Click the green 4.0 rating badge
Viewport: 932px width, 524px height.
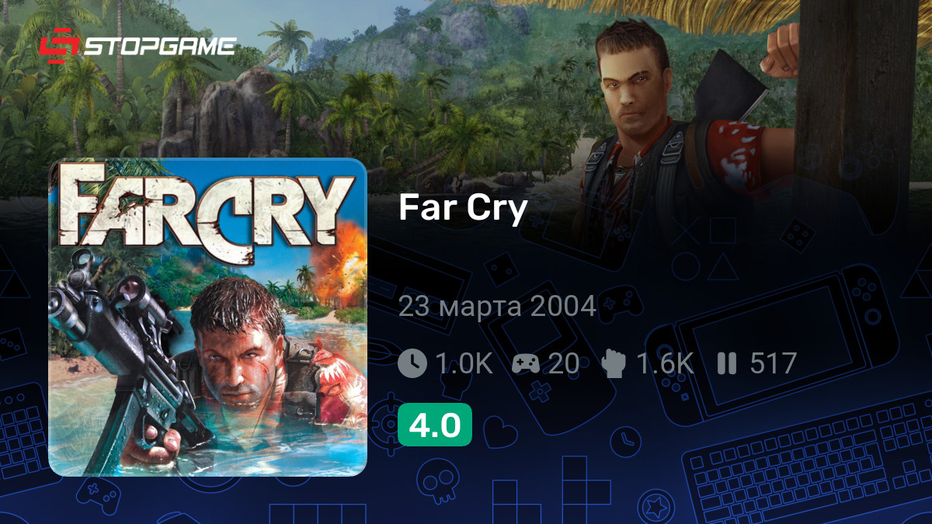coord(435,425)
